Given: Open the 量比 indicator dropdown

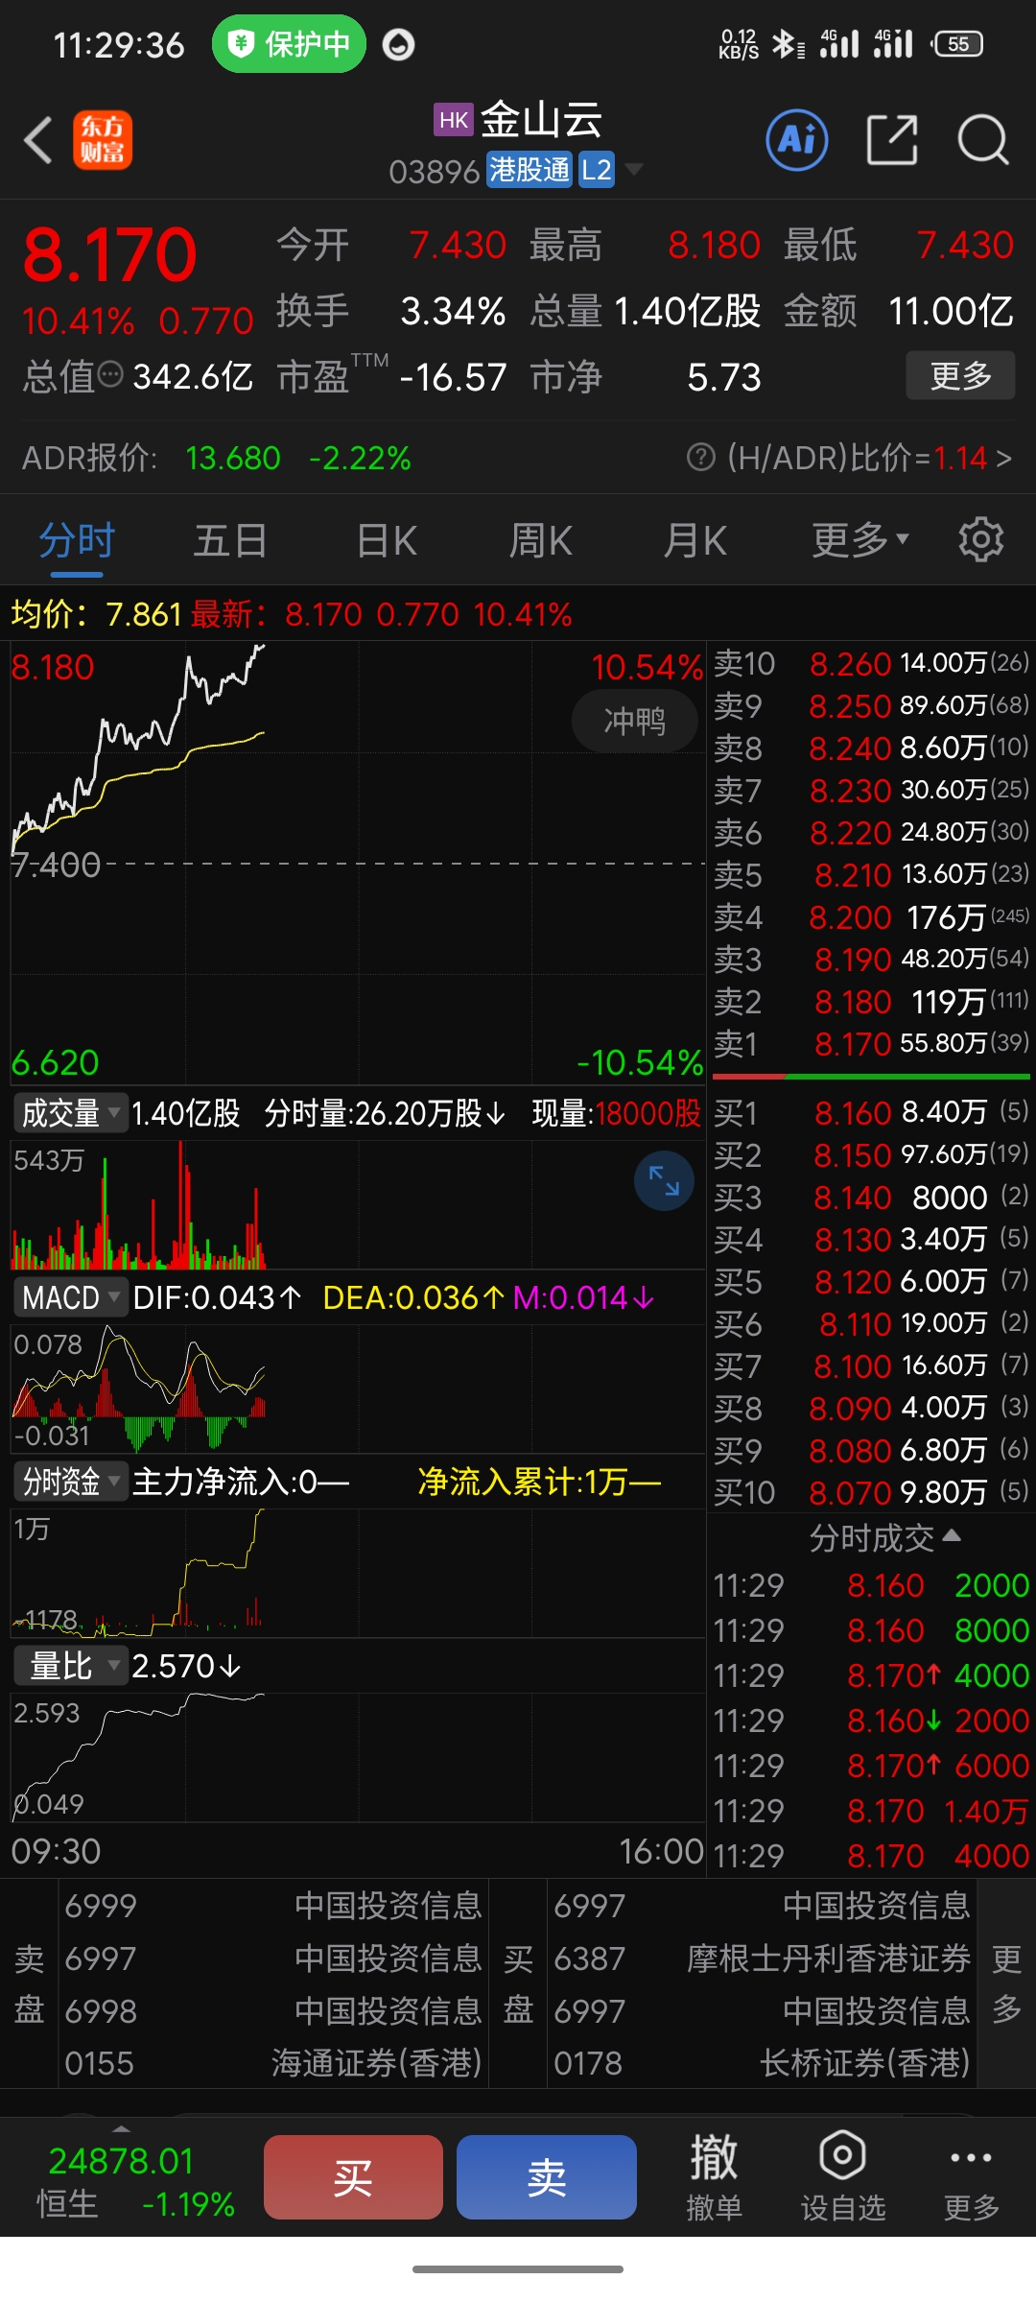Looking at the screenshot, I should (71, 1666).
